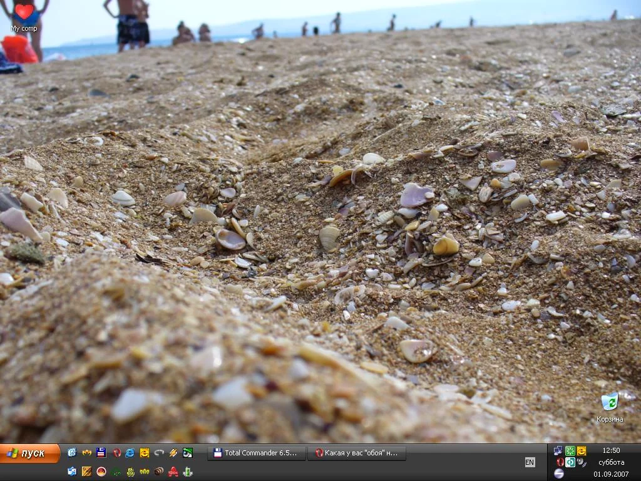
Task: Launch Opera from the quick launch bar
Action: tap(117, 452)
